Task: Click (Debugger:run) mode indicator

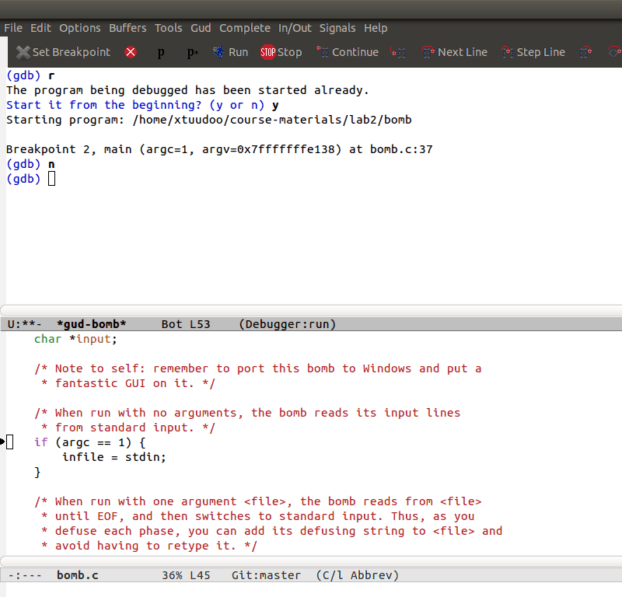Action: pos(287,324)
